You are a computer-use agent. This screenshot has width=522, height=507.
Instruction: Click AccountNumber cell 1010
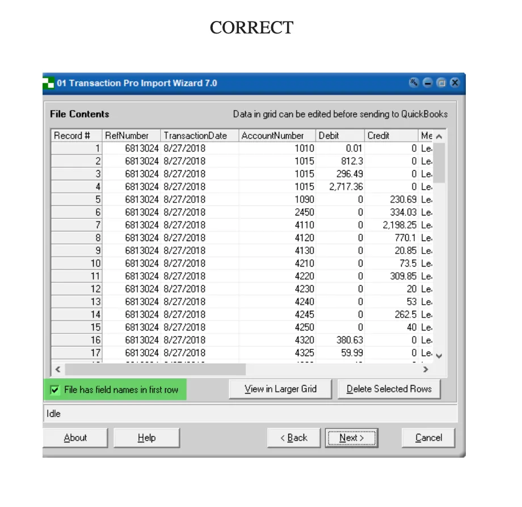point(277,149)
